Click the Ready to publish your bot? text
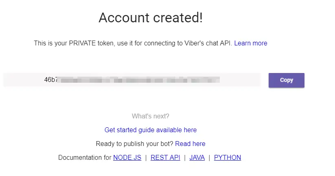This screenshot has width=335, height=176. [135, 144]
